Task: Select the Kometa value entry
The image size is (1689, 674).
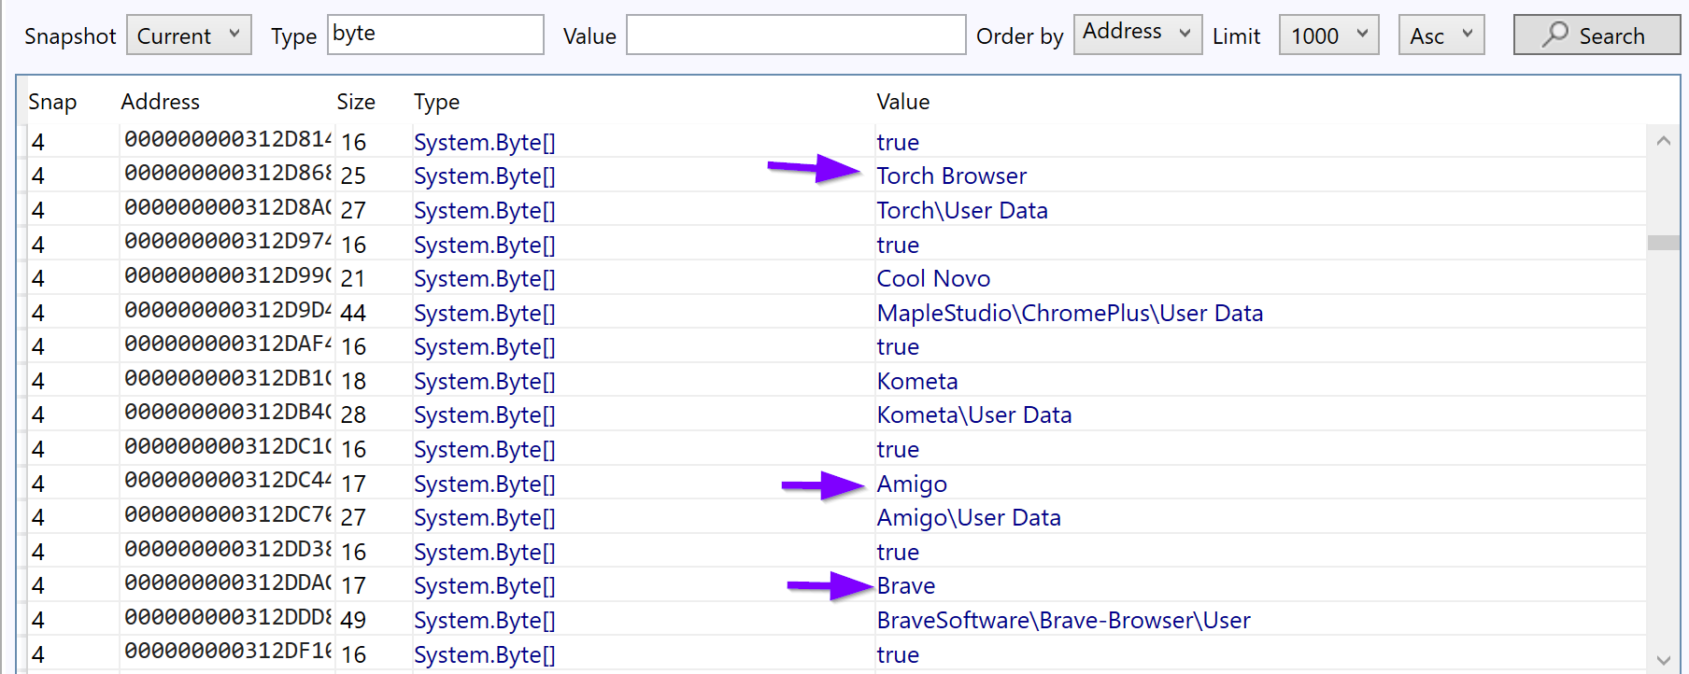Action: (x=917, y=381)
